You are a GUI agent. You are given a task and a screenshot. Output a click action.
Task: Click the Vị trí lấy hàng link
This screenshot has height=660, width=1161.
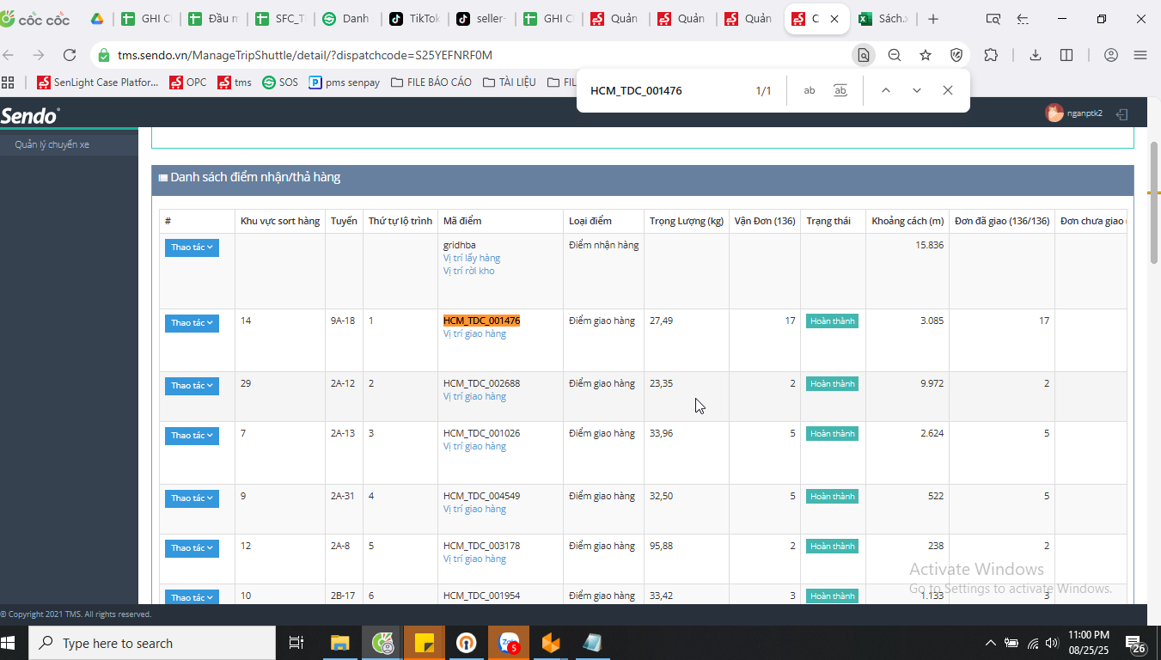(x=472, y=258)
